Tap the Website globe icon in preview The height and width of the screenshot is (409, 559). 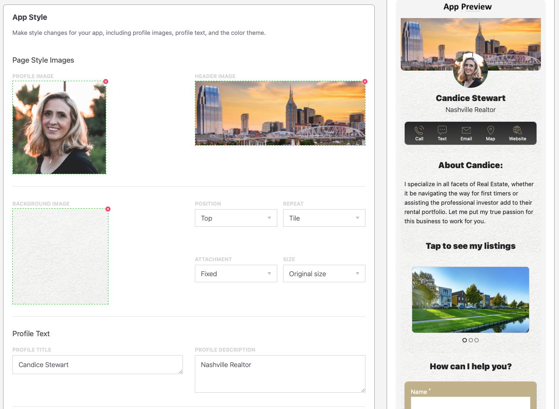tap(518, 131)
